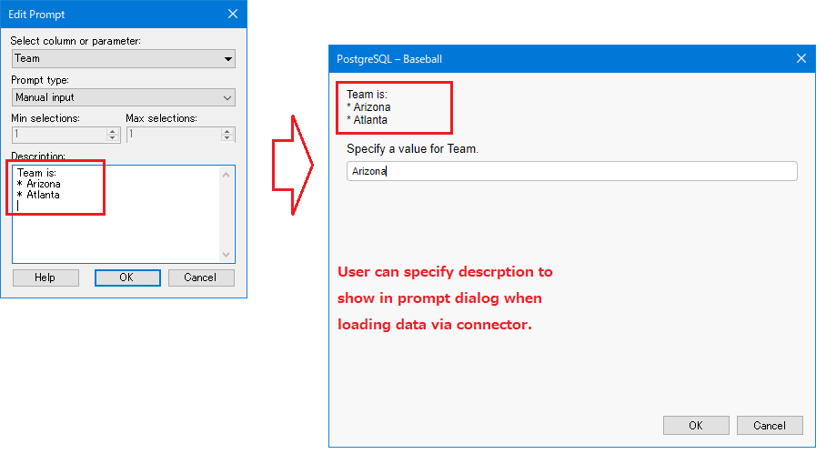The height and width of the screenshot is (454, 826).
Task: Decrease Min selections with down arrow
Action: 113,138
